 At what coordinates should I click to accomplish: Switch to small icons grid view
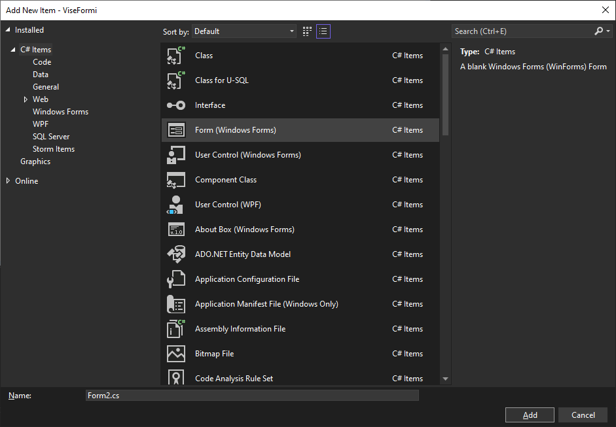coord(308,31)
